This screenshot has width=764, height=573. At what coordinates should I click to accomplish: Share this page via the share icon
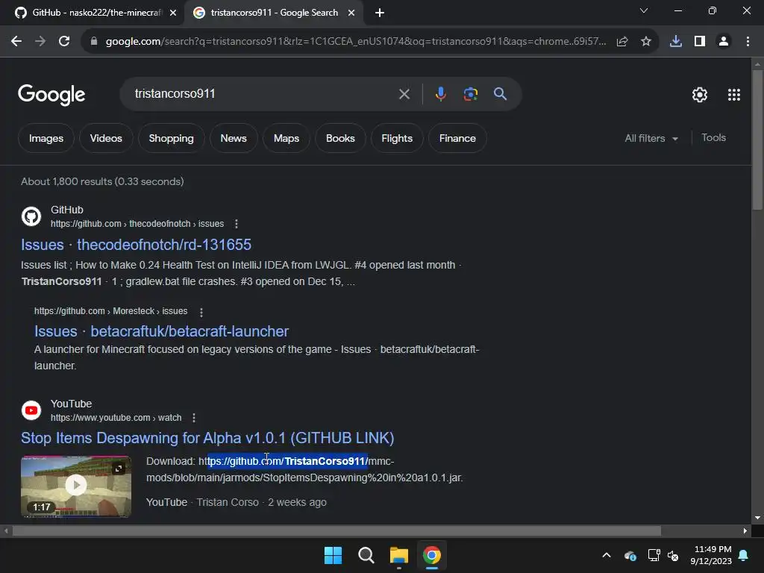click(x=622, y=42)
